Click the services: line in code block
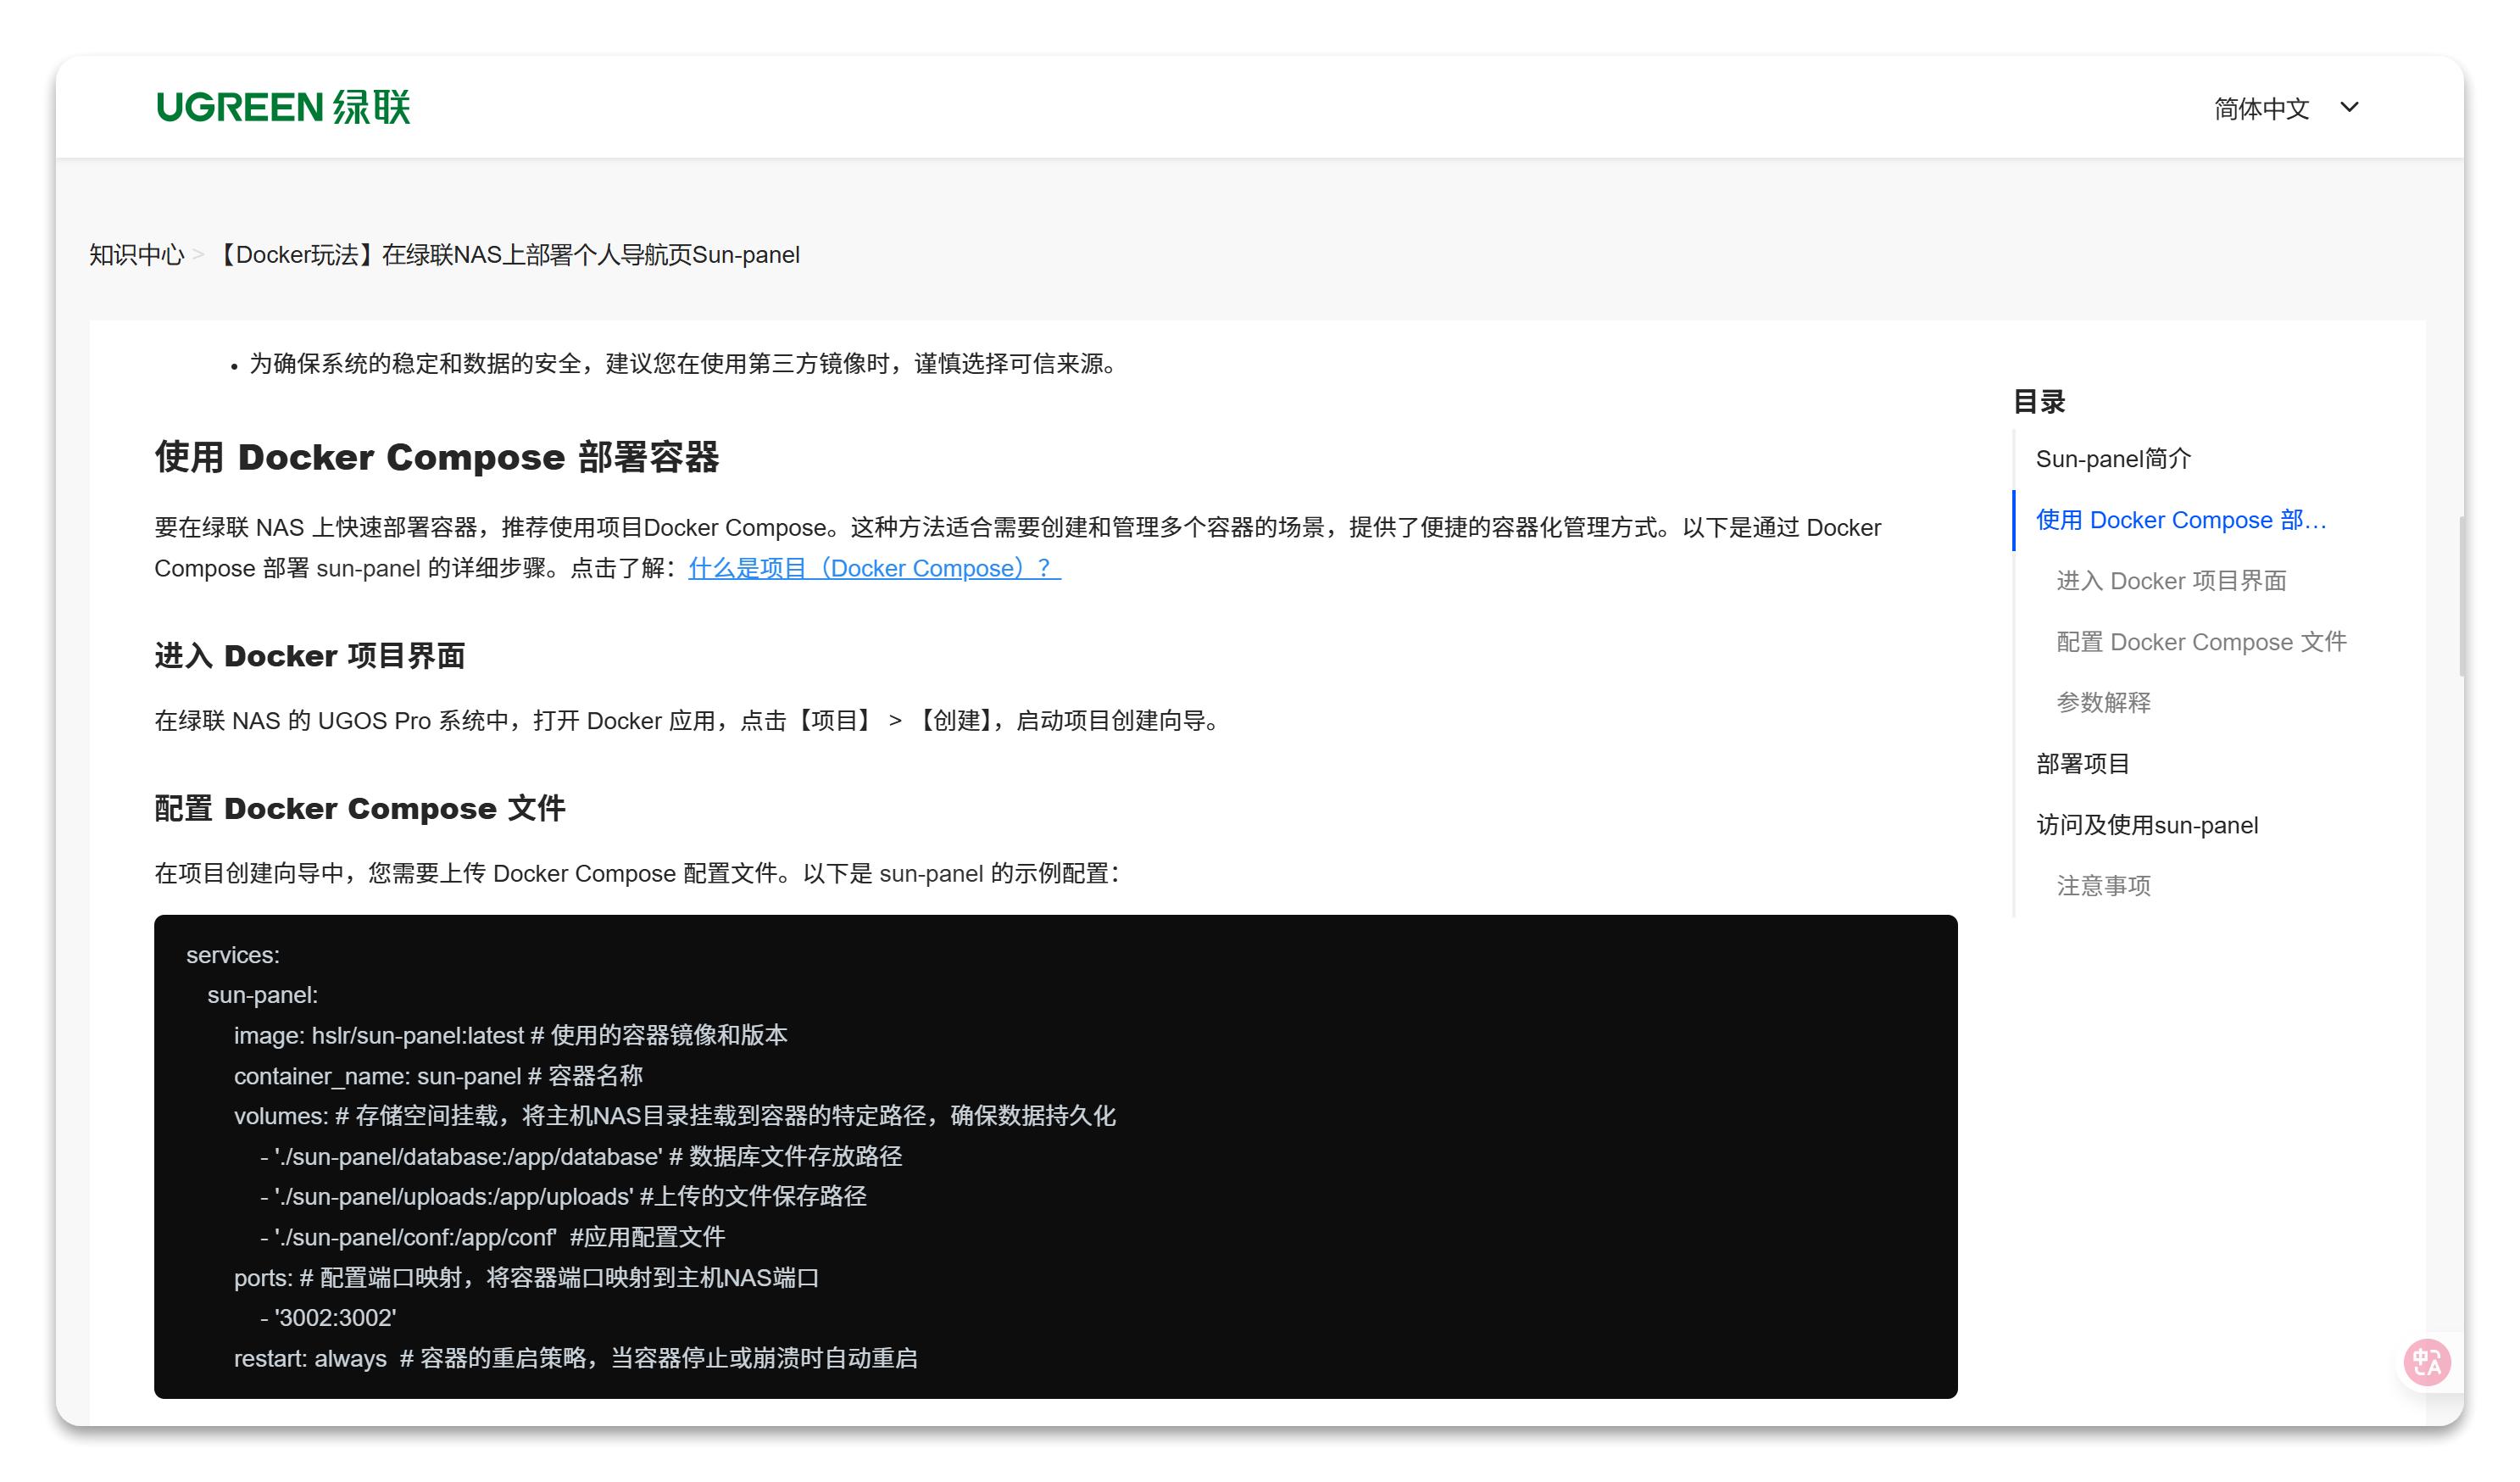The width and height of the screenshot is (2520, 1482). [233, 955]
